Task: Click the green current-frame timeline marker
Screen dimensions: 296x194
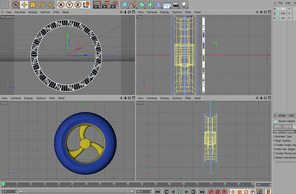Action: pos(3,184)
